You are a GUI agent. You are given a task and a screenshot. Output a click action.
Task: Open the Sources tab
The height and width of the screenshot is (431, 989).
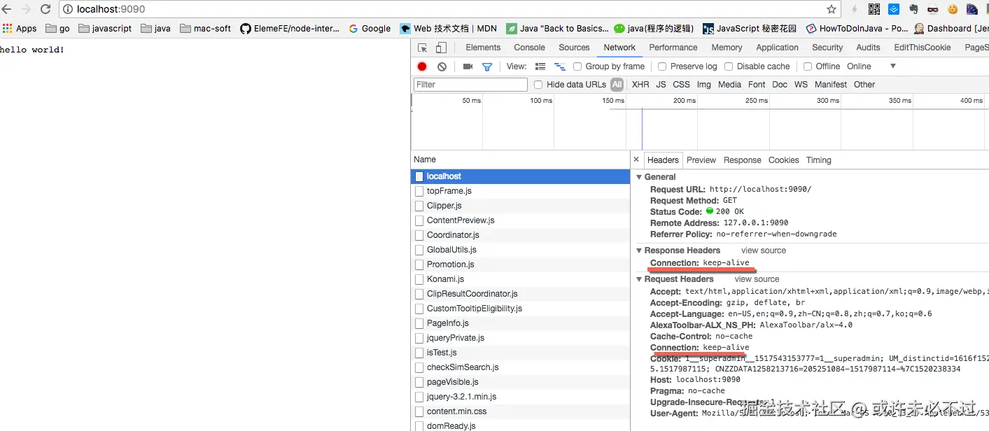574,48
